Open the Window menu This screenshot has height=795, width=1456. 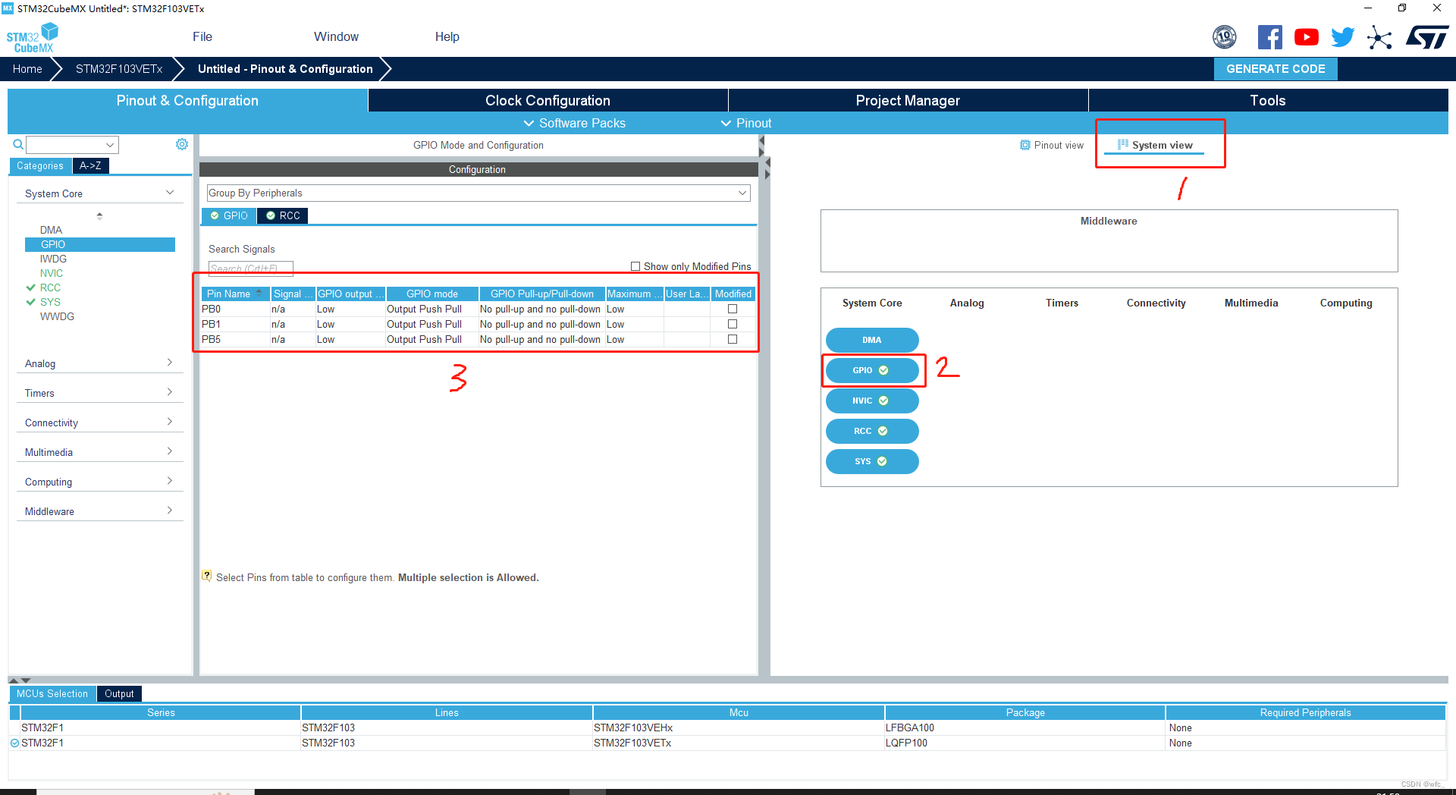[x=336, y=36]
